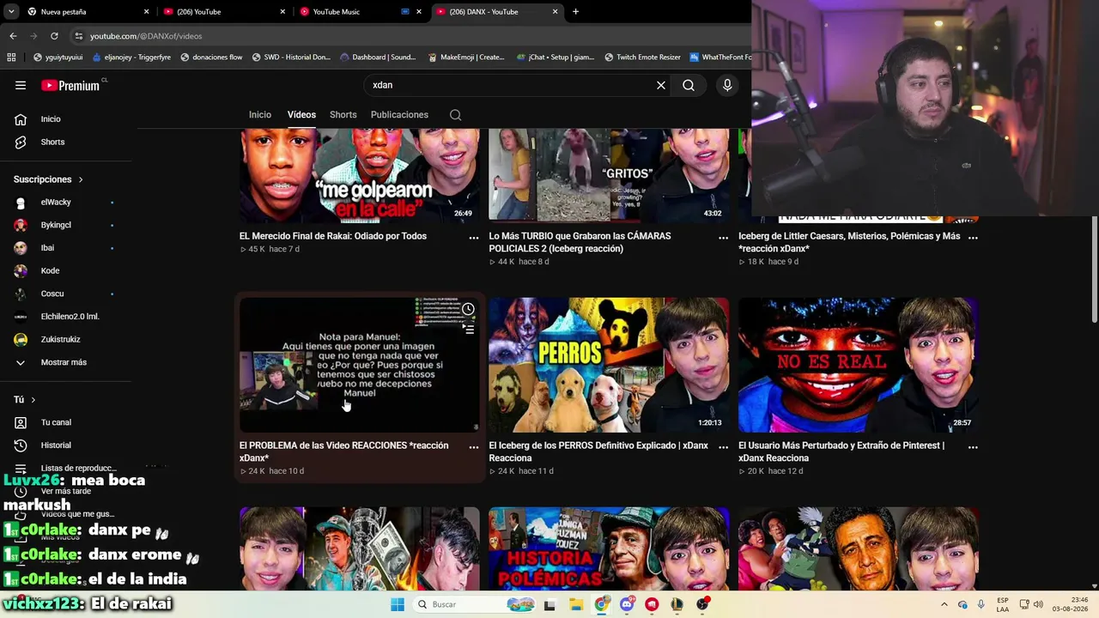Go back to the previous page
1099x618 pixels.
point(13,36)
